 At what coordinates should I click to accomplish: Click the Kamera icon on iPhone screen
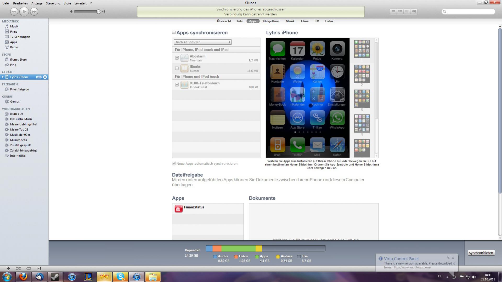click(337, 49)
